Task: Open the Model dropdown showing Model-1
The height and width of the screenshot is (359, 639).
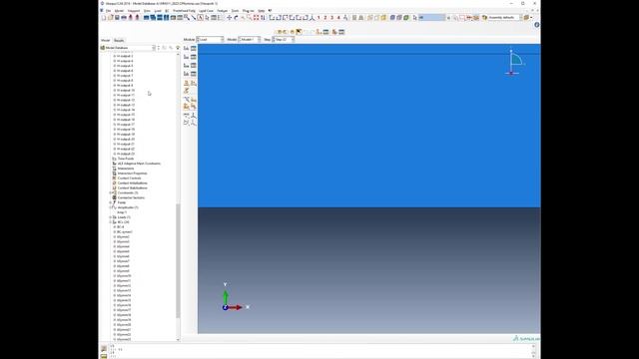Action: click(250, 40)
